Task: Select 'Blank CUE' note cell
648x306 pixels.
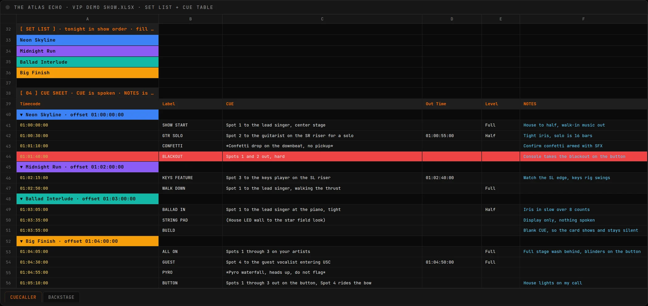Action: (x=584, y=230)
